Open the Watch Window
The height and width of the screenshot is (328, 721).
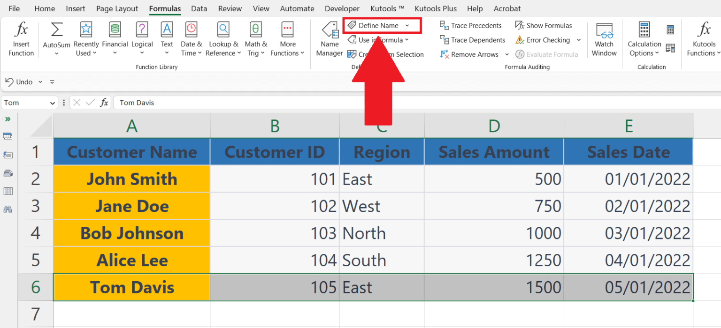(604, 38)
